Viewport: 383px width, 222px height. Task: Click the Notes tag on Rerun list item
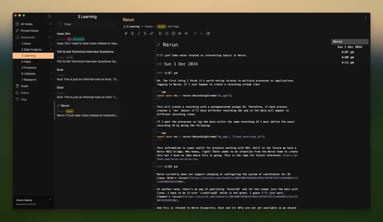tap(70, 111)
